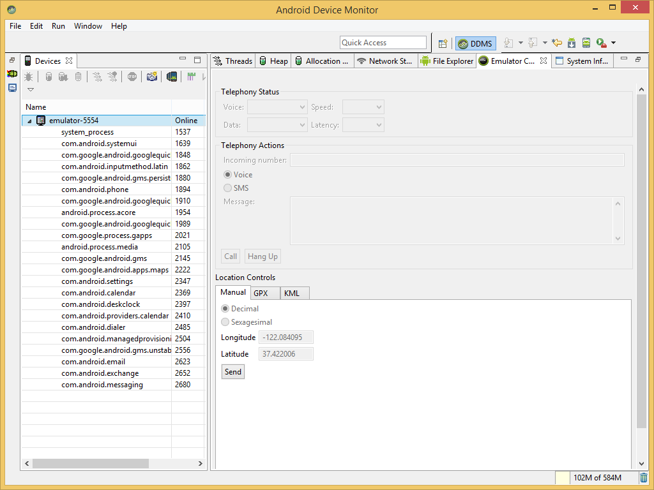Open the File Explorer tab

tap(447, 61)
